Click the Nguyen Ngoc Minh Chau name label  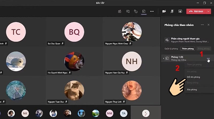pyautogui.click(x=117, y=43)
